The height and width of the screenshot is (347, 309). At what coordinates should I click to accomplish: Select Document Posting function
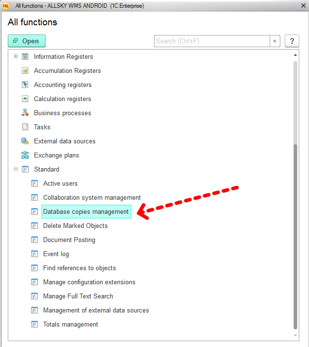click(x=69, y=240)
